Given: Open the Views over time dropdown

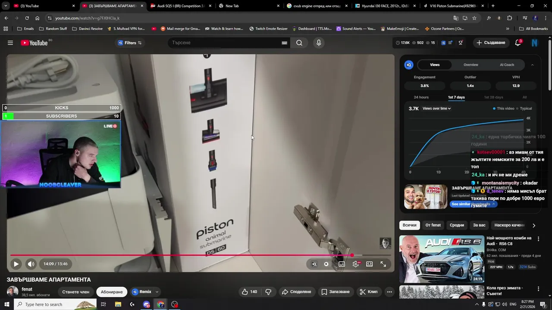Looking at the screenshot, I should (436, 108).
